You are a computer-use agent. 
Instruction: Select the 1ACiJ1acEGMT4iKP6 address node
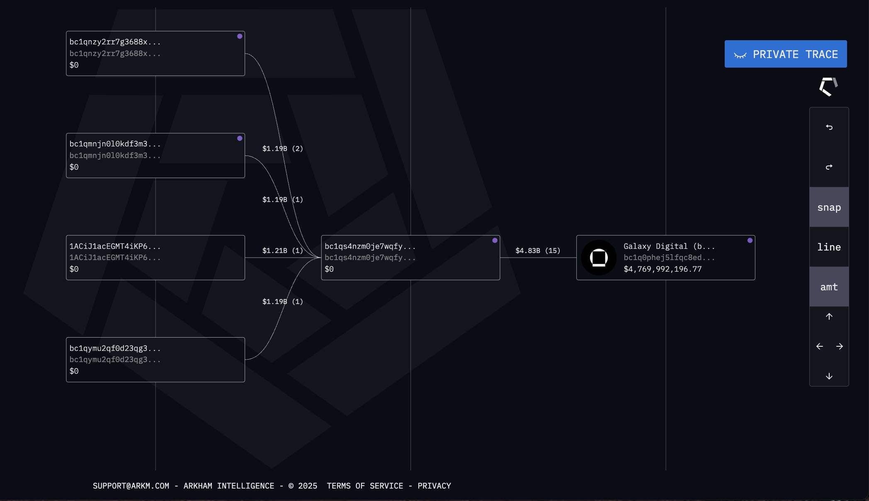point(155,258)
